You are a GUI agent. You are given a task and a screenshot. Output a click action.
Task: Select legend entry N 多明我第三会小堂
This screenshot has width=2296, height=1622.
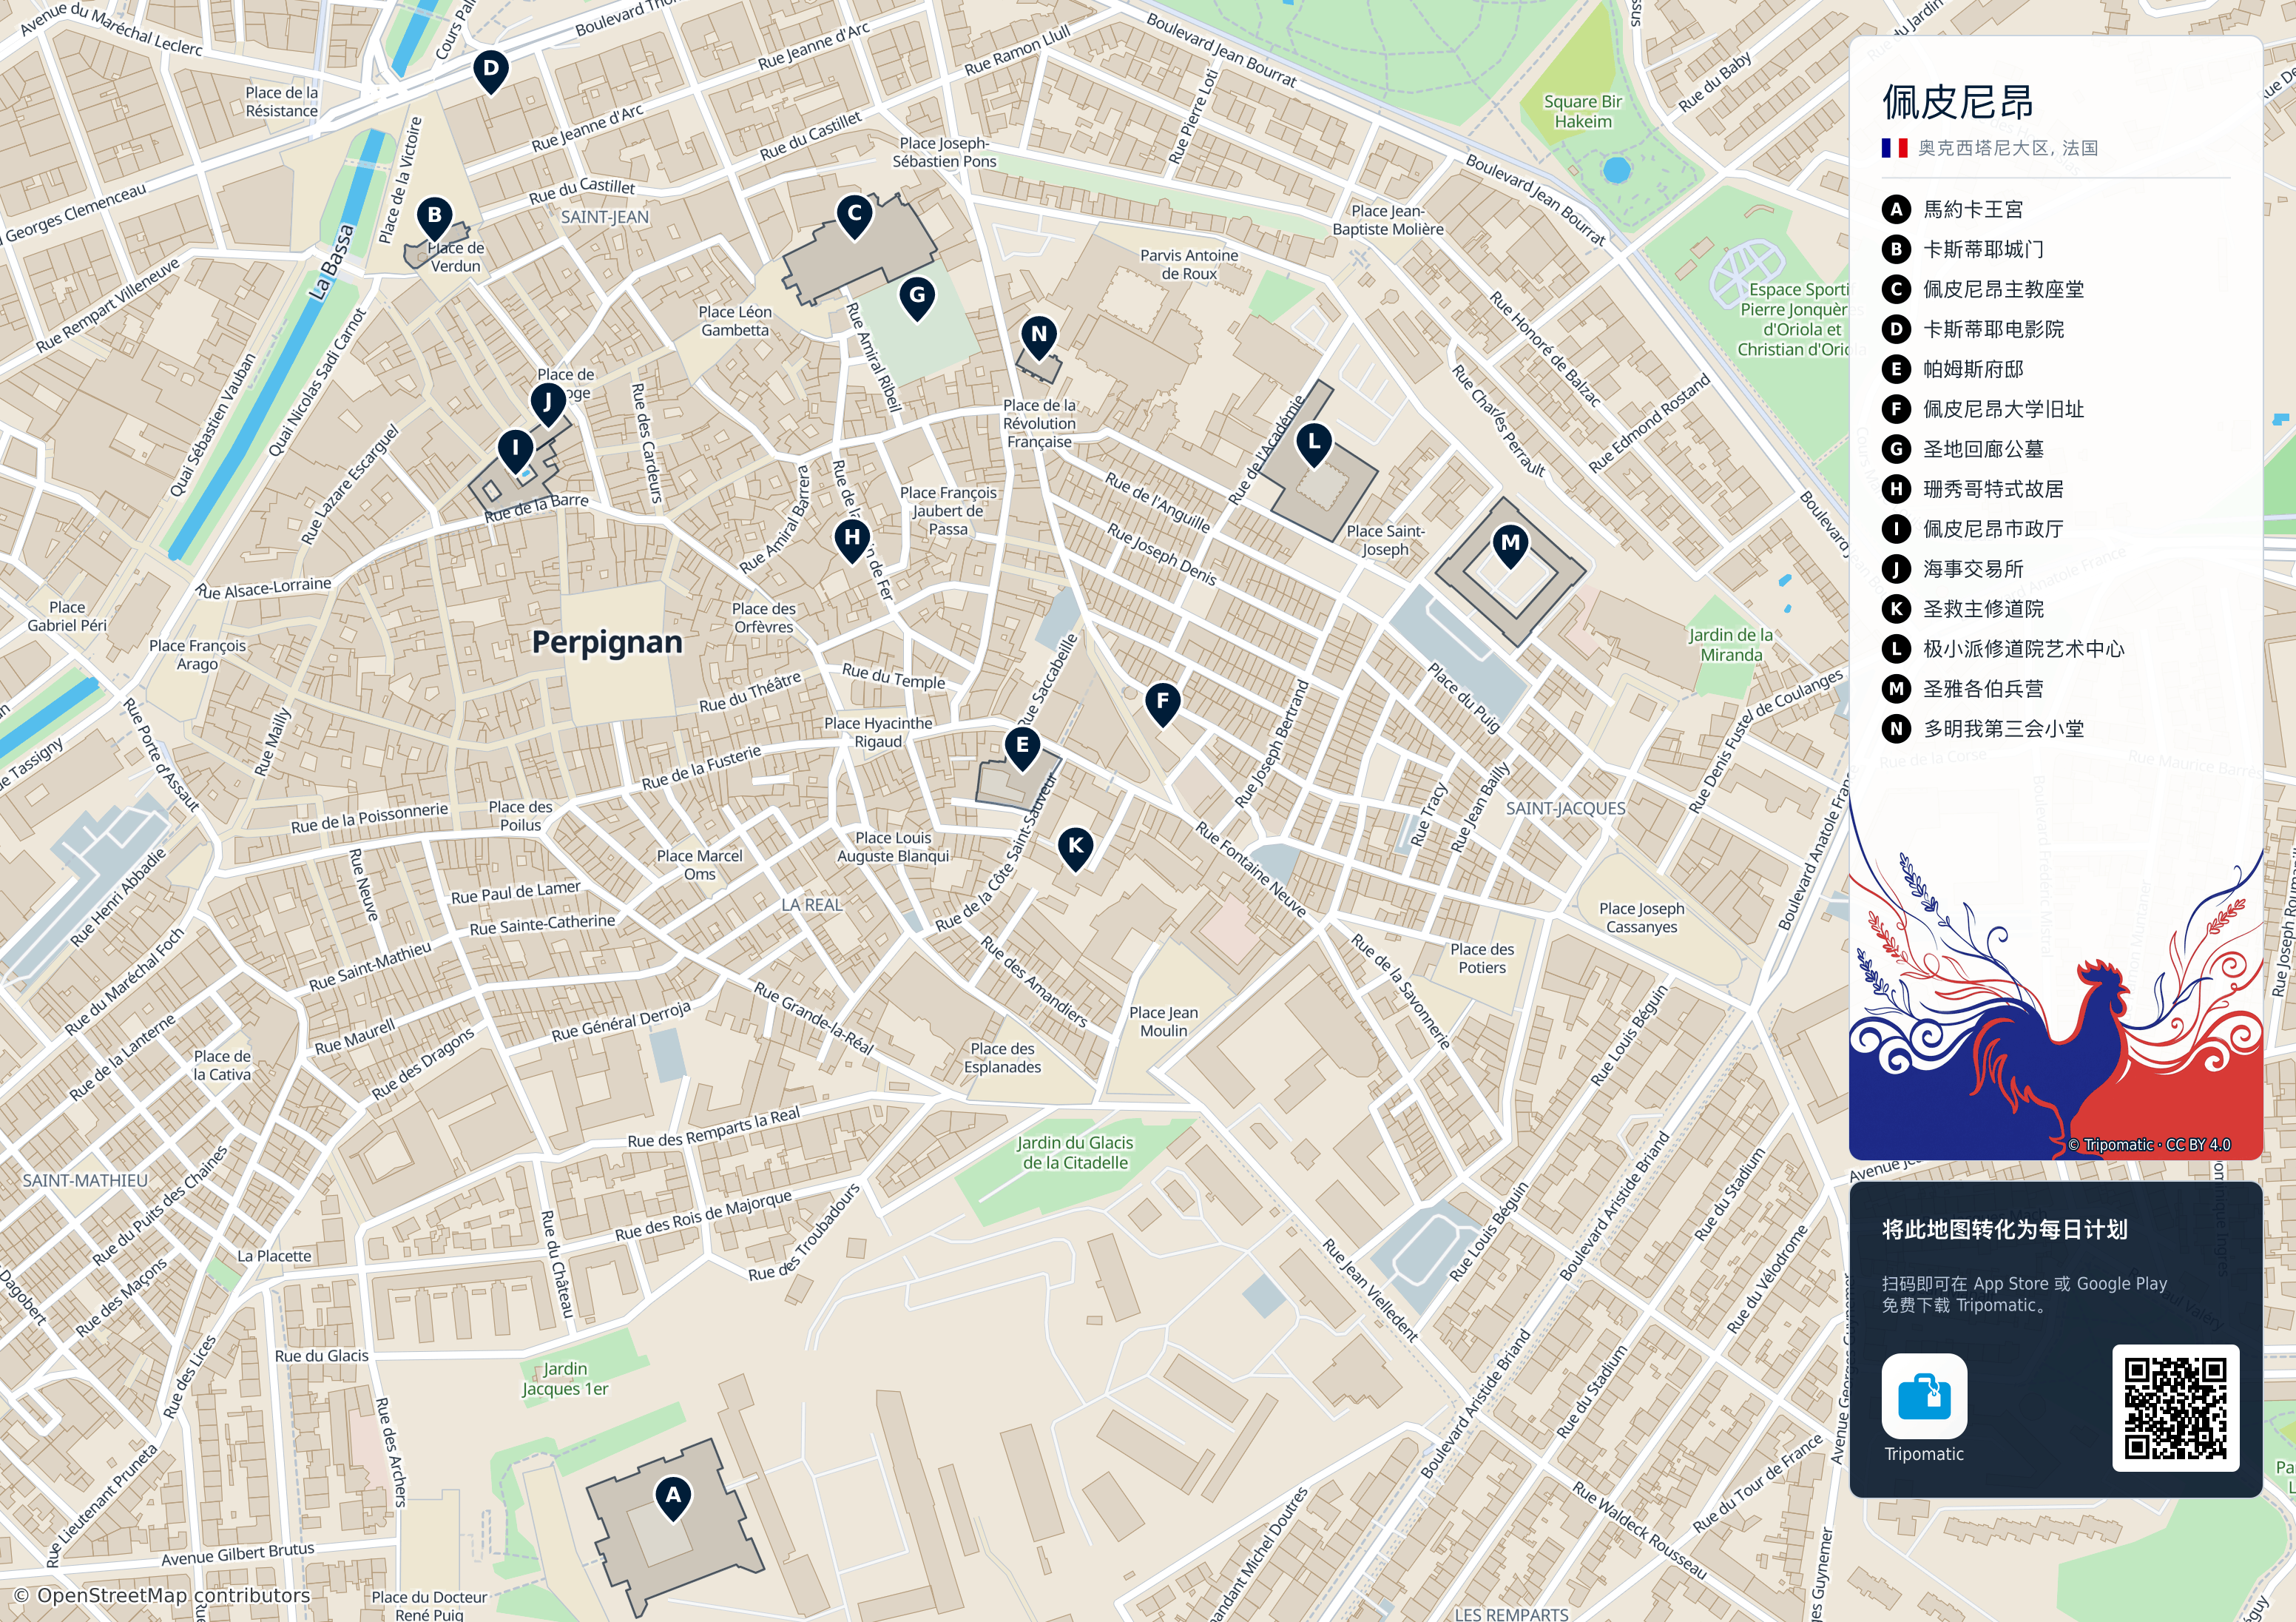[x=1983, y=730]
